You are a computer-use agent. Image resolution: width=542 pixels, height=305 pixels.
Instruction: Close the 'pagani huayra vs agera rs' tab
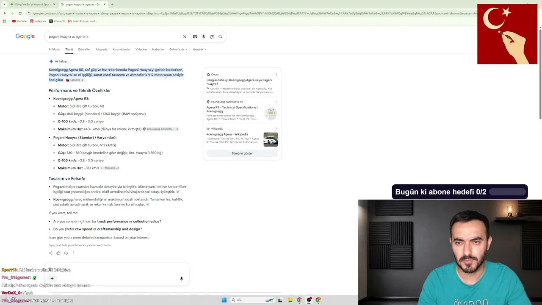pos(105,4)
